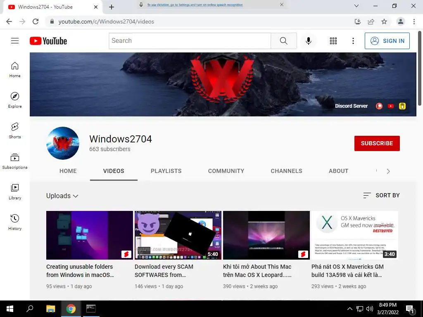Image resolution: width=423 pixels, height=317 pixels.
Task: Click the search magnifier button
Action: (x=283, y=41)
